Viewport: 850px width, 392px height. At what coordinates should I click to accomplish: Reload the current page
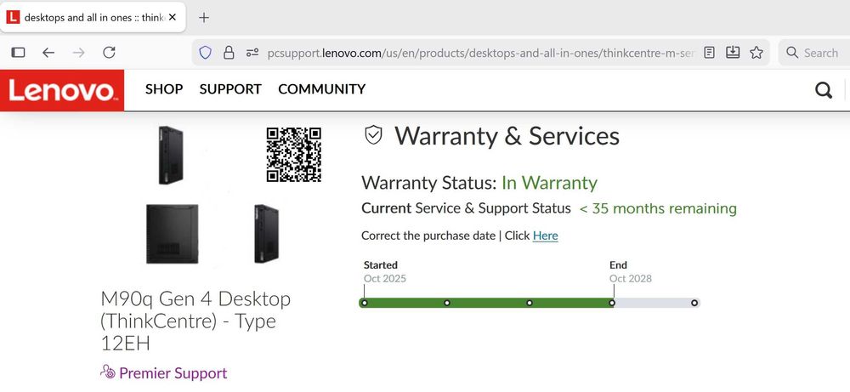pyautogui.click(x=109, y=52)
